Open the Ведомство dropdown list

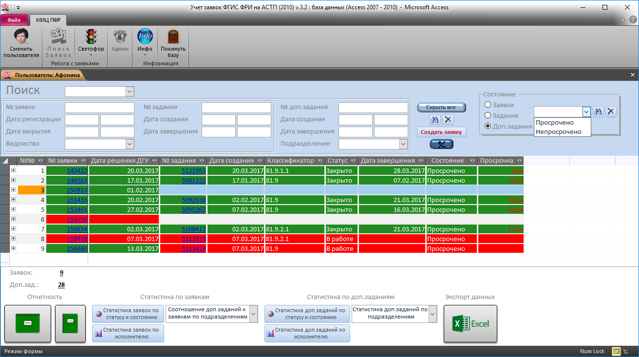click(130, 144)
